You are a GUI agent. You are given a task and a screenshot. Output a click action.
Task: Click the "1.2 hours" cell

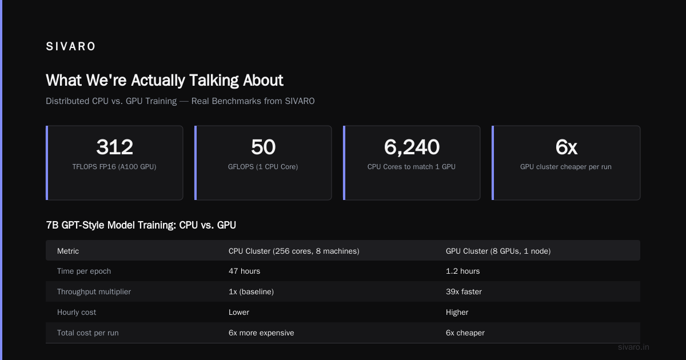(x=463, y=271)
